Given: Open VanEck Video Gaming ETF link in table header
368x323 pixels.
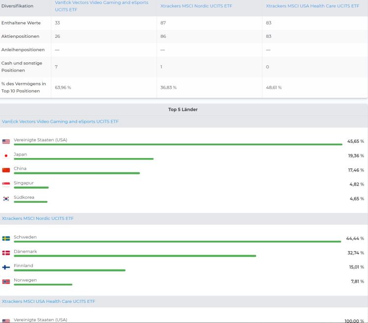Looking at the screenshot, I should tap(101, 6).
